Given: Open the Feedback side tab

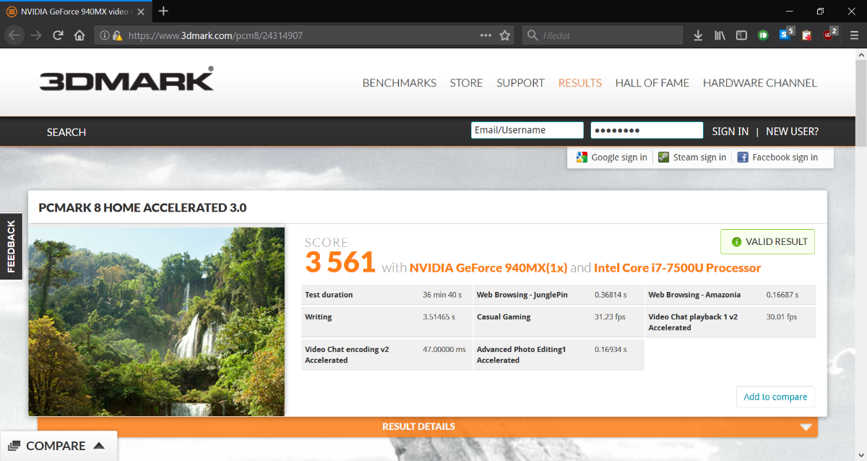Looking at the screenshot, I should (11, 246).
